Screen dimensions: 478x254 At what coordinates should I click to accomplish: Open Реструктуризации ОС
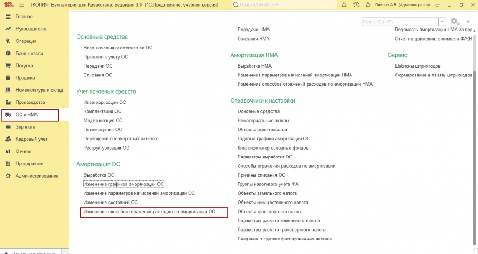click(106, 148)
